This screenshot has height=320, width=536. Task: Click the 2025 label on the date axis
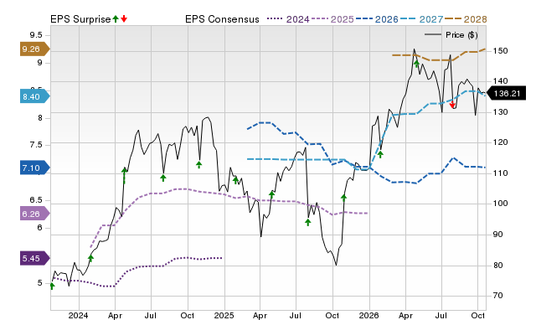[x=224, y=315]
